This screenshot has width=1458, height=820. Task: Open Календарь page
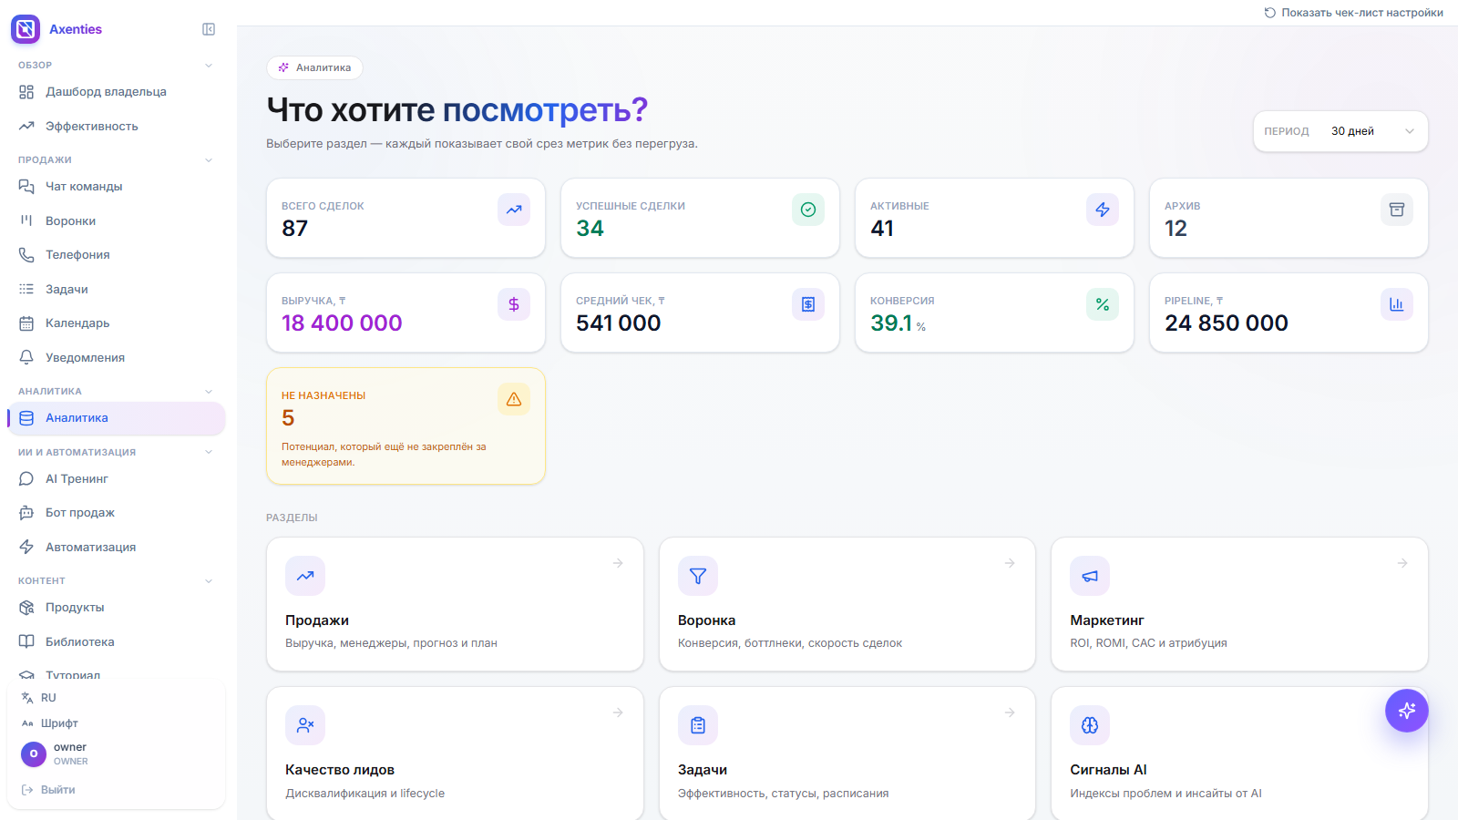pyautogui.click(x=116, y=323)
